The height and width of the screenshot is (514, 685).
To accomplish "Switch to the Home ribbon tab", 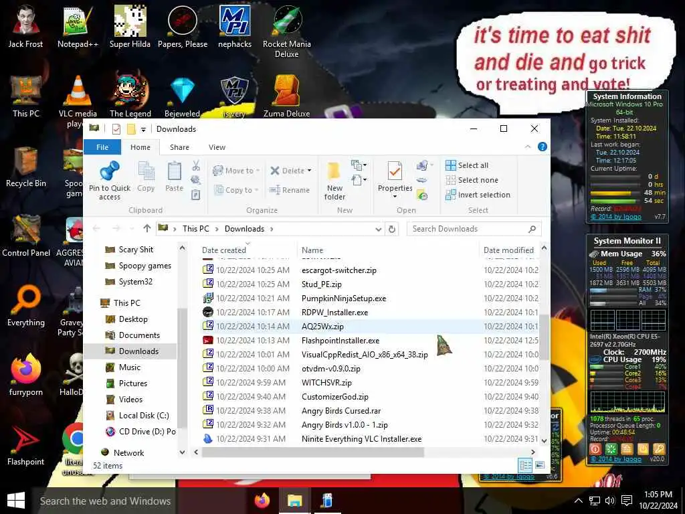I will pos(140,147).
